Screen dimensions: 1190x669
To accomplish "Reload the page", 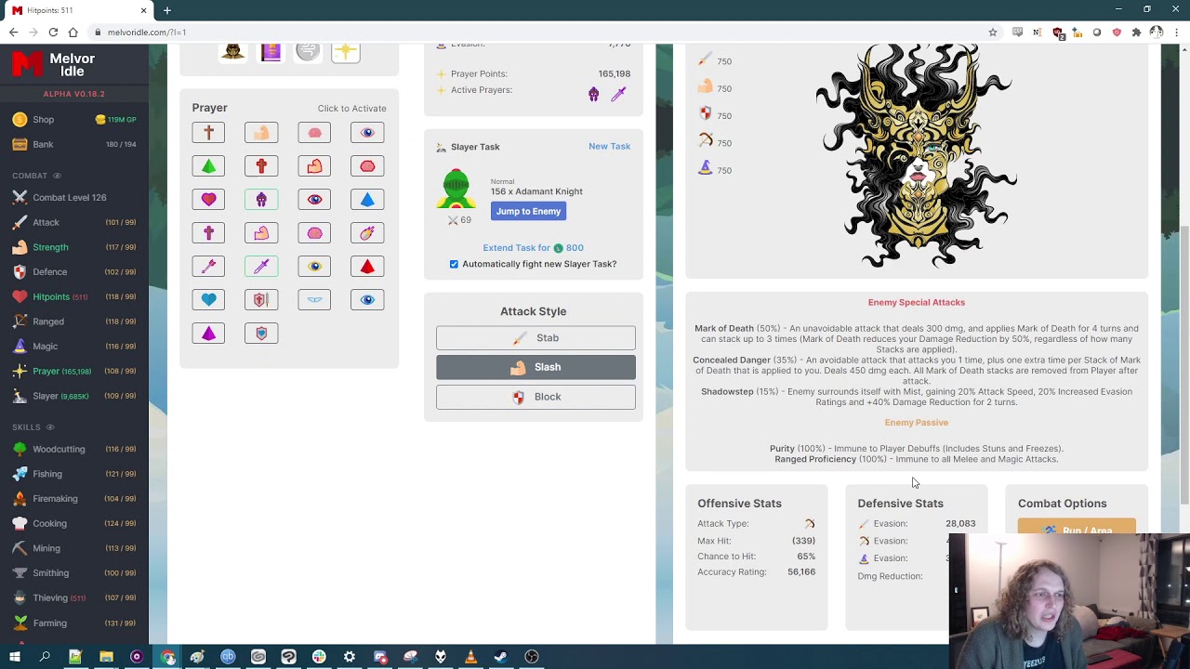I will [x=53, y=33].
